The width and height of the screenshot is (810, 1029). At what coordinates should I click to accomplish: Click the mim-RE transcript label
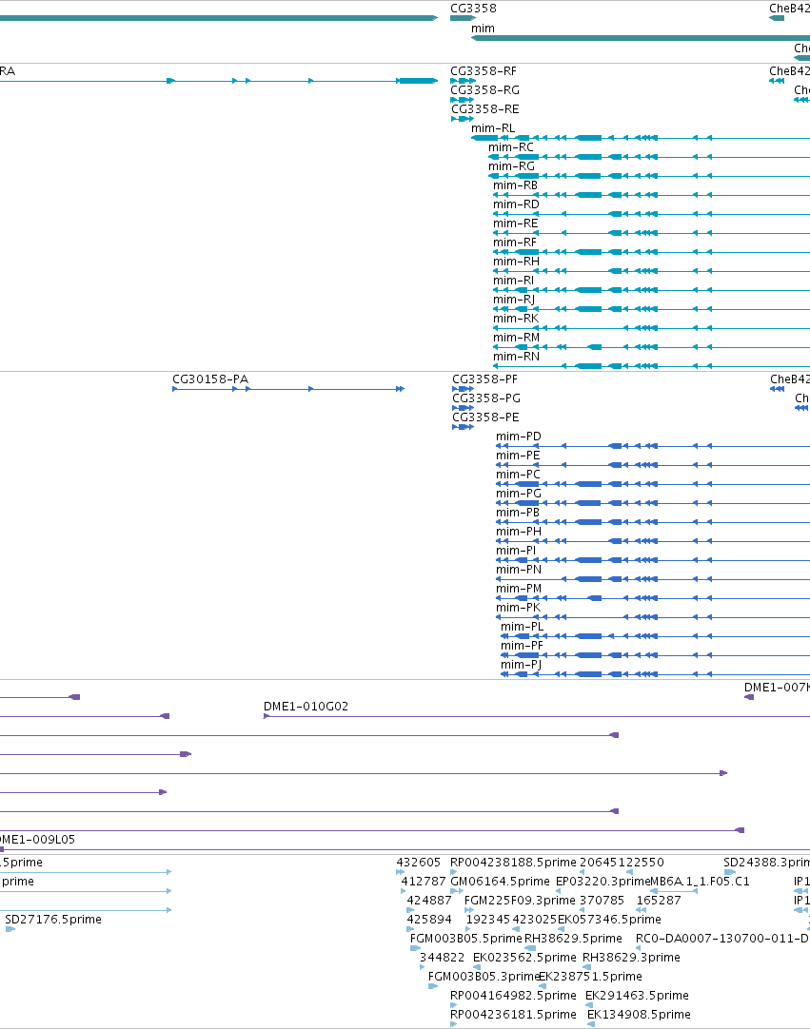[x=516, y=223]
